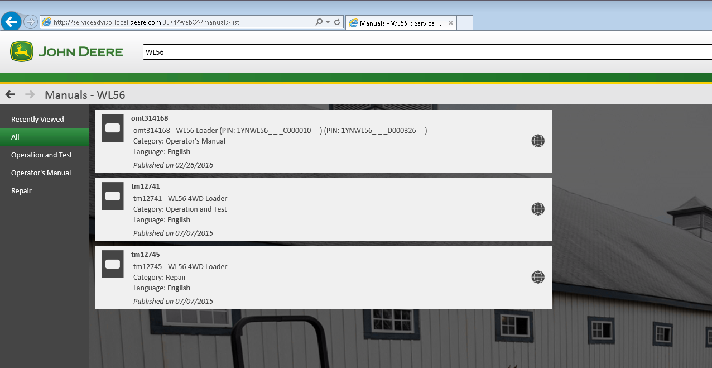The image size is (712, 368).
Task: Click the globe icon for tm12745
Action: 538,277
